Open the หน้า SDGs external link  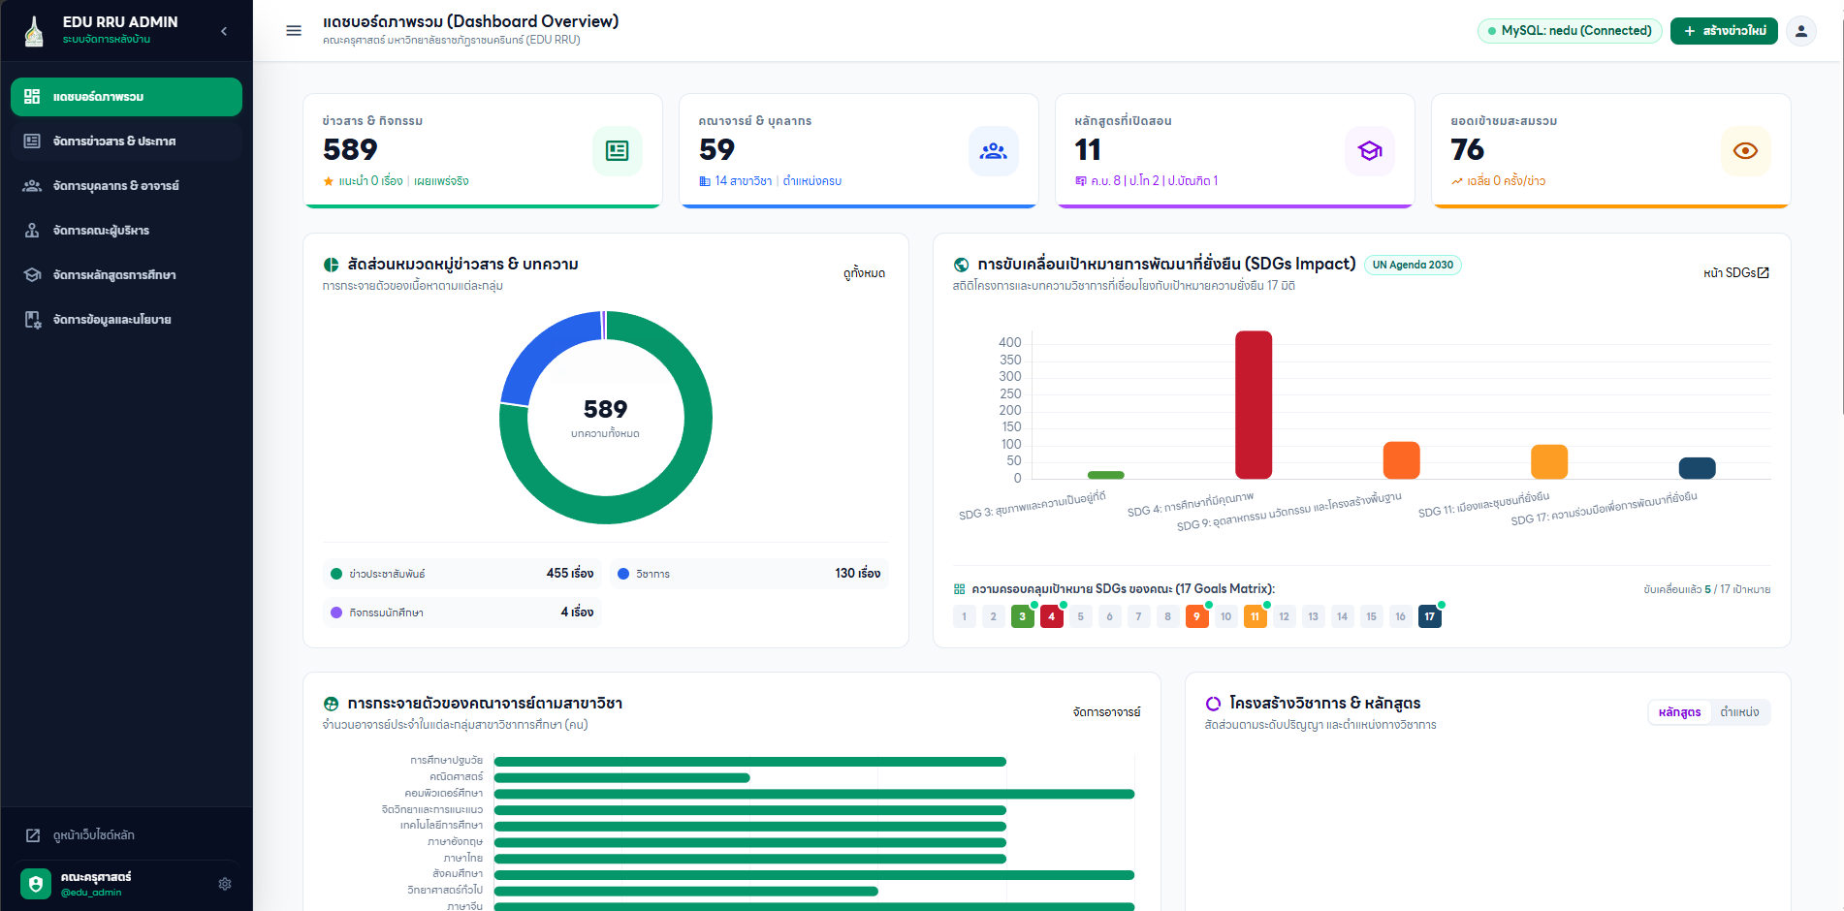click(1736, 273)
